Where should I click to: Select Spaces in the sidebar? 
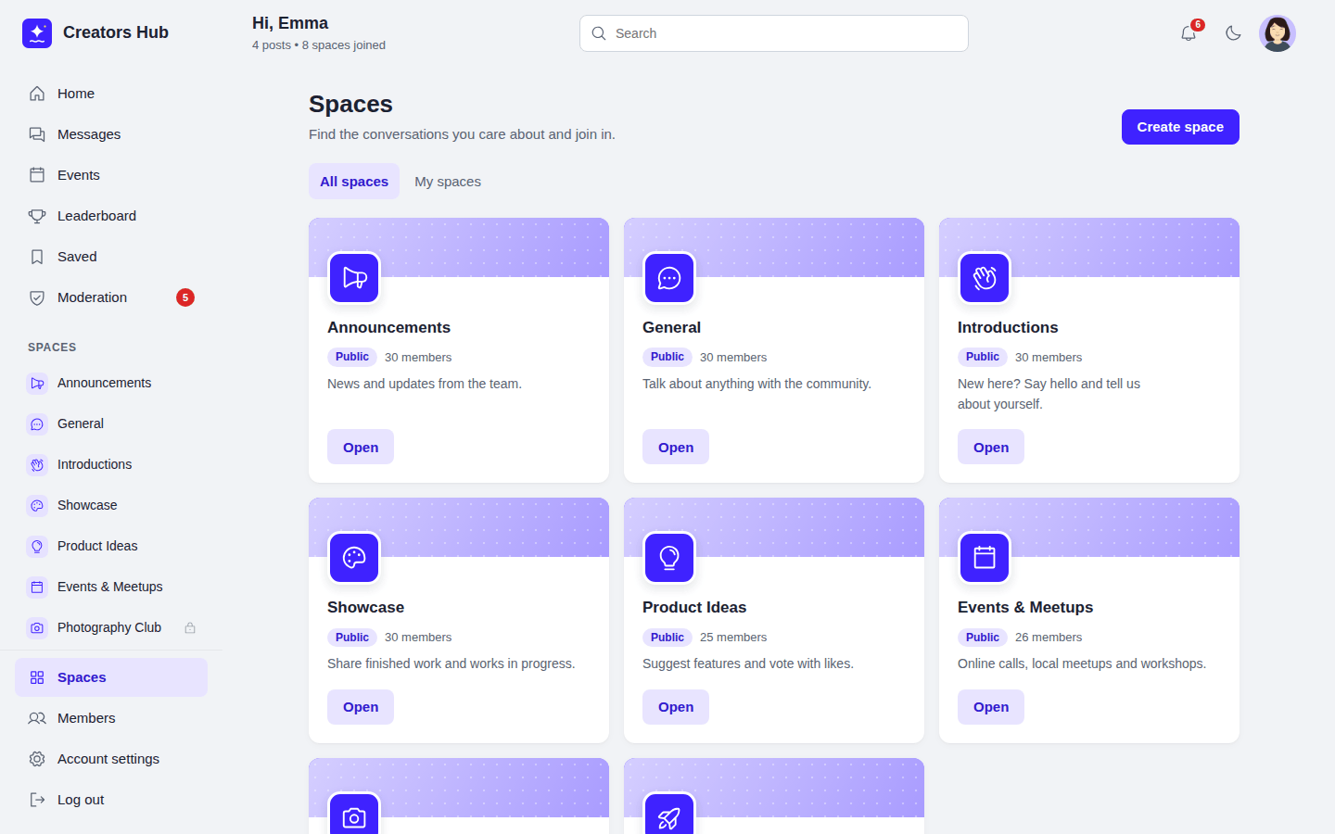click(x=111, y=677)
